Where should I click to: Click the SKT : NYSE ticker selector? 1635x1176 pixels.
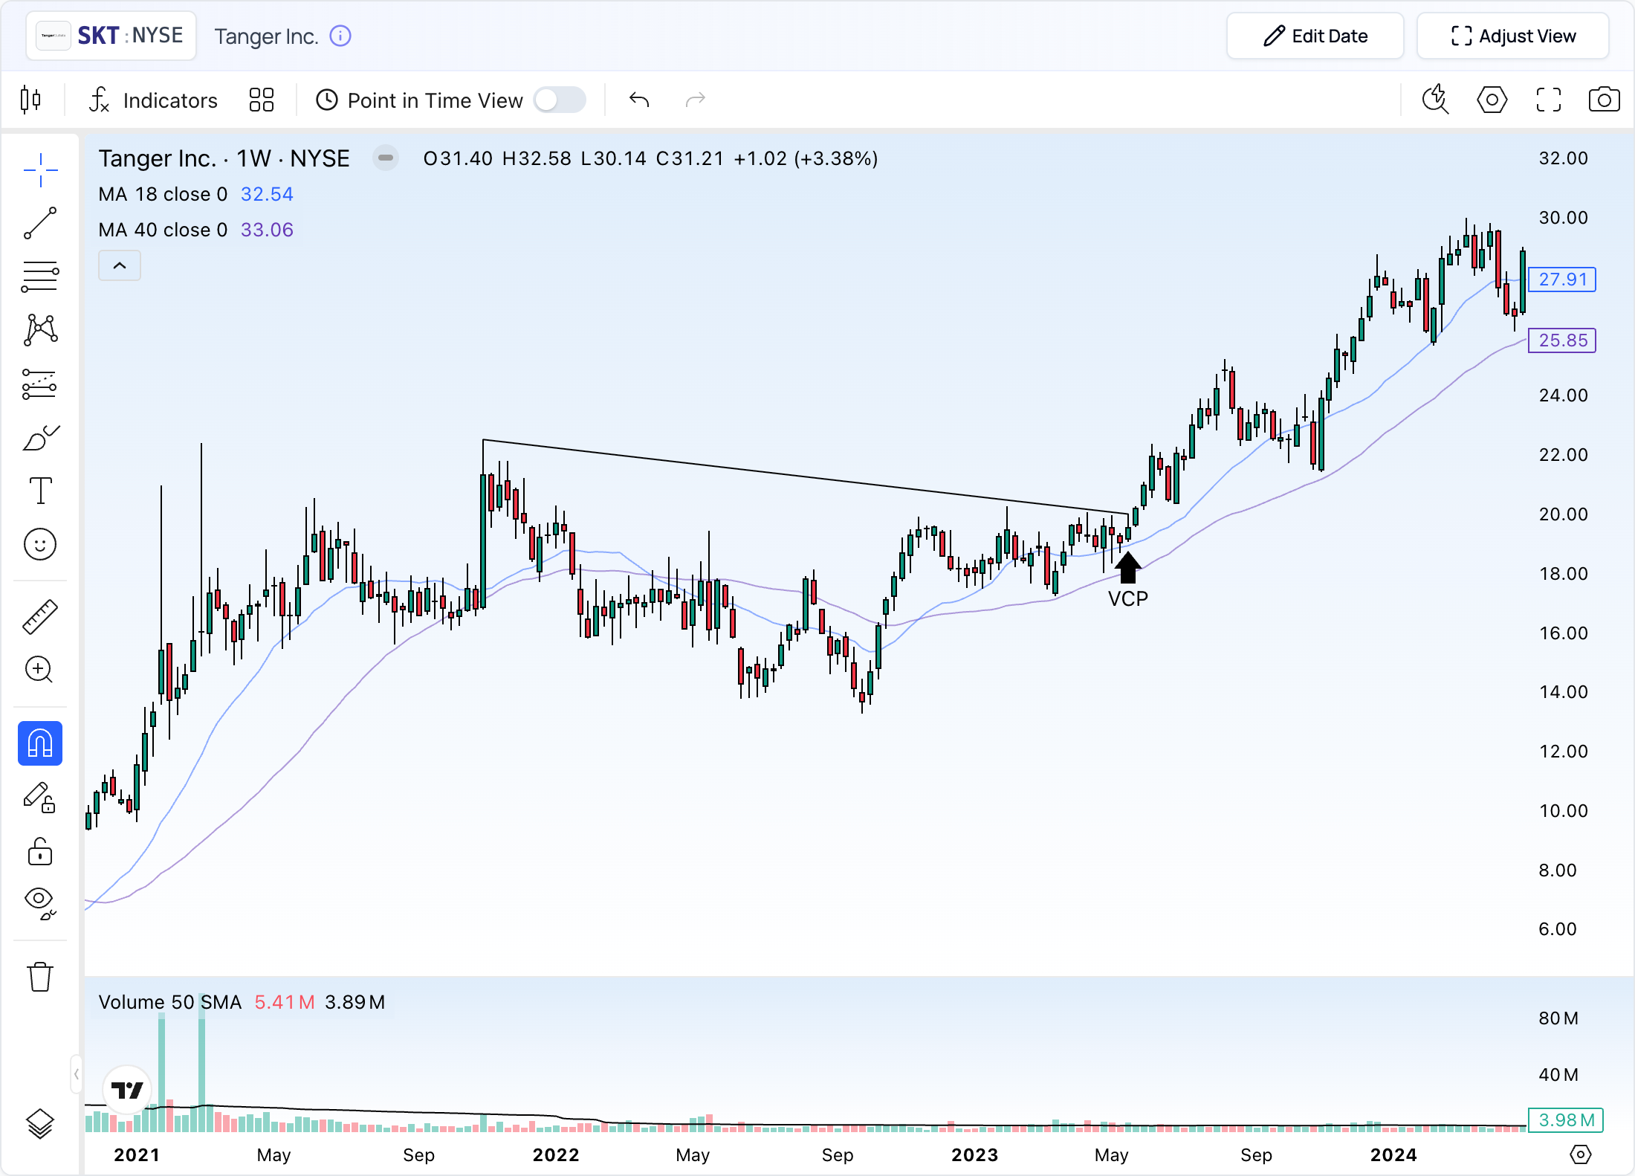(111, 36)
